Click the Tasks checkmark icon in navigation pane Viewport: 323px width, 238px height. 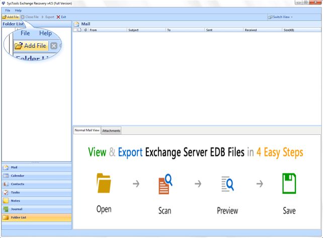pos(6,192)
